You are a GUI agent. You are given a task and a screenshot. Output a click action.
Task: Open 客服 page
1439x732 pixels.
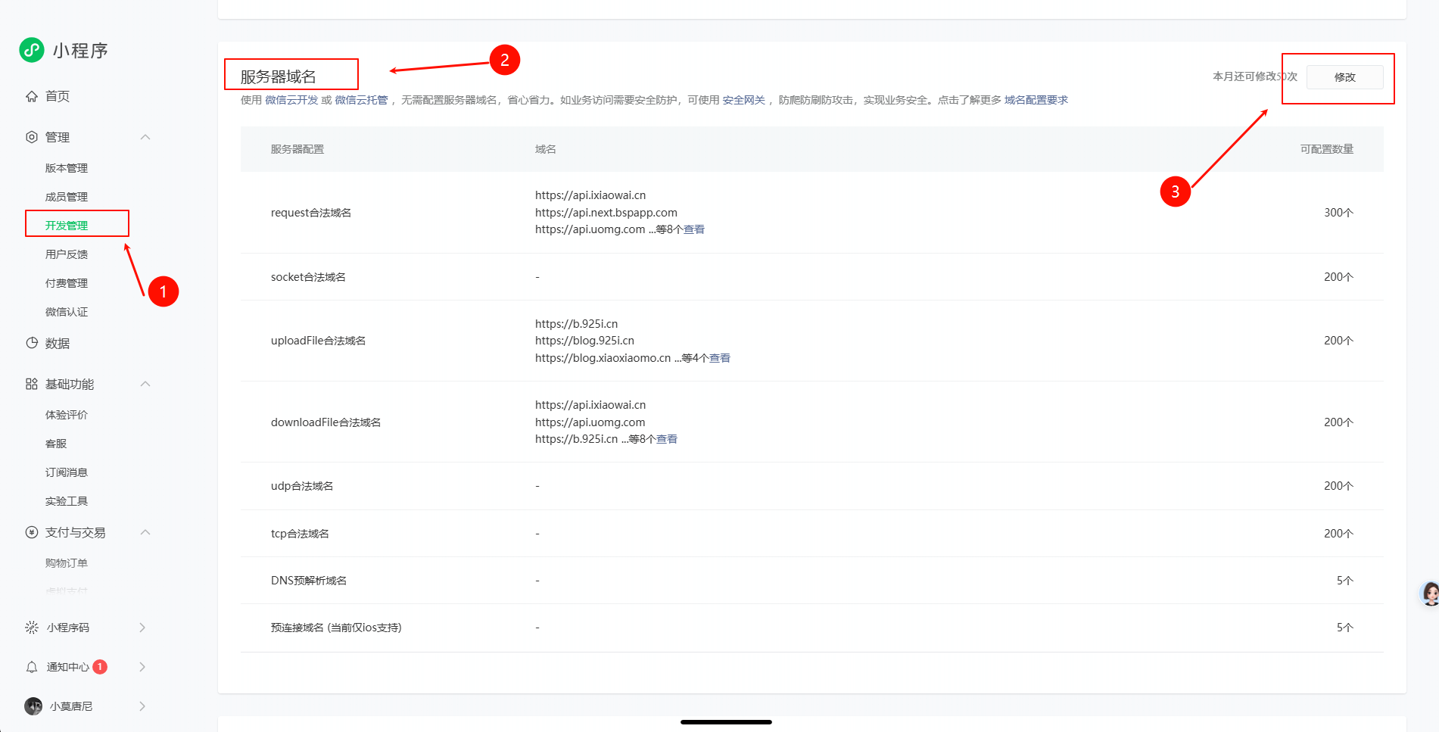[56, 444]
